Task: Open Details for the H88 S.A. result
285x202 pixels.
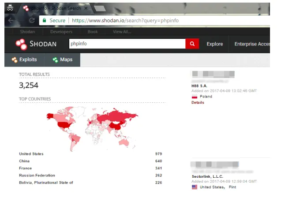Action: [198, 102]
